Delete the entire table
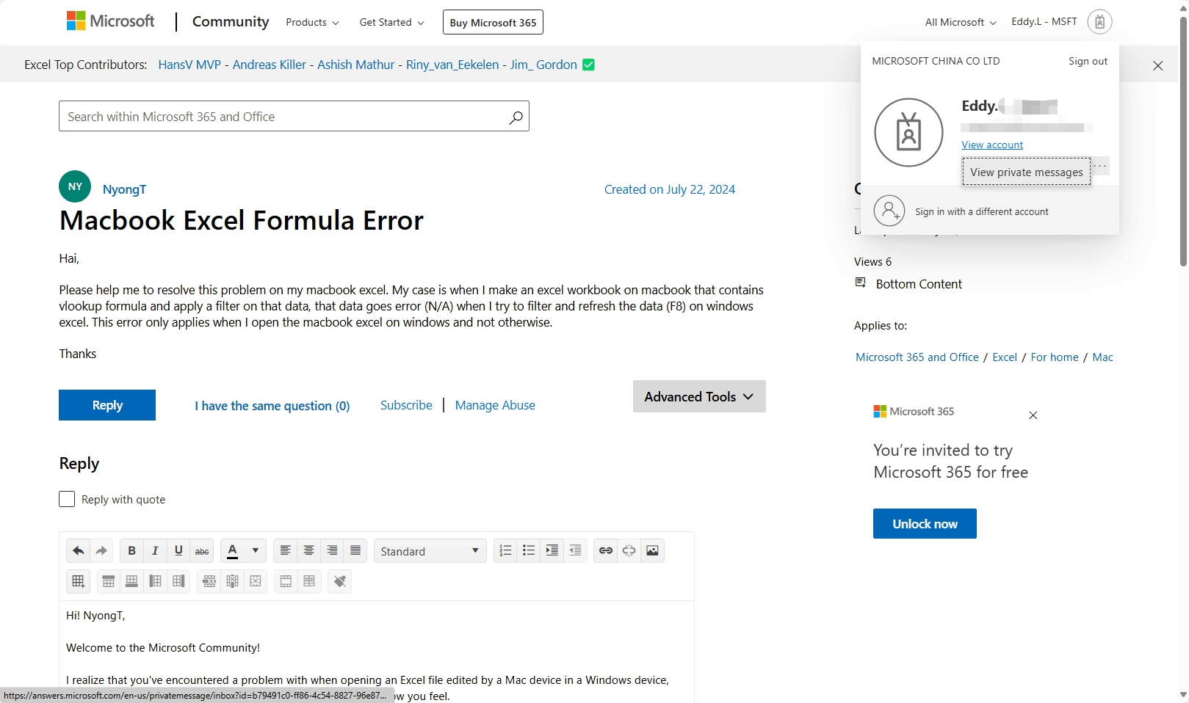1189x703 pixels. point(256,581)
